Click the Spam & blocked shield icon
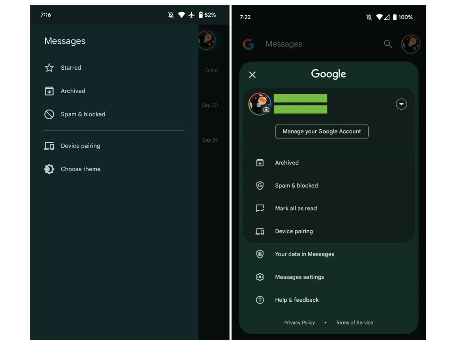The height and width of the screenshot is (340, 451). point(260,186)
